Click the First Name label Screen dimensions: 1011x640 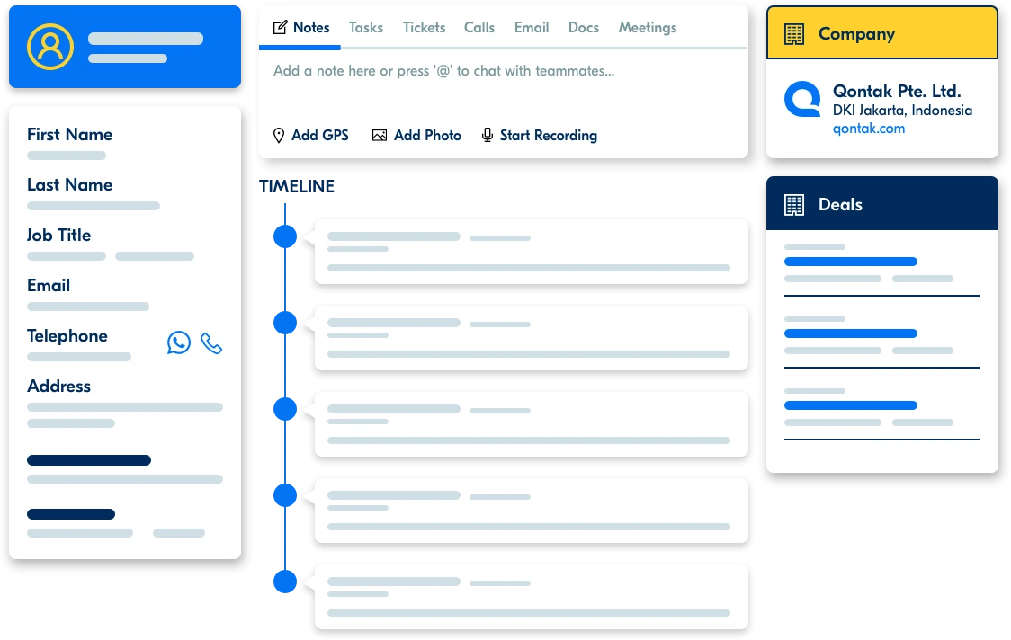tap(69, 135)
